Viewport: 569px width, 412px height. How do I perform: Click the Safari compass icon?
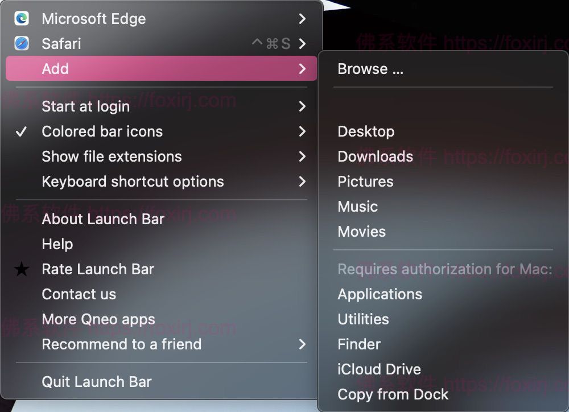[x=20, y=43]
